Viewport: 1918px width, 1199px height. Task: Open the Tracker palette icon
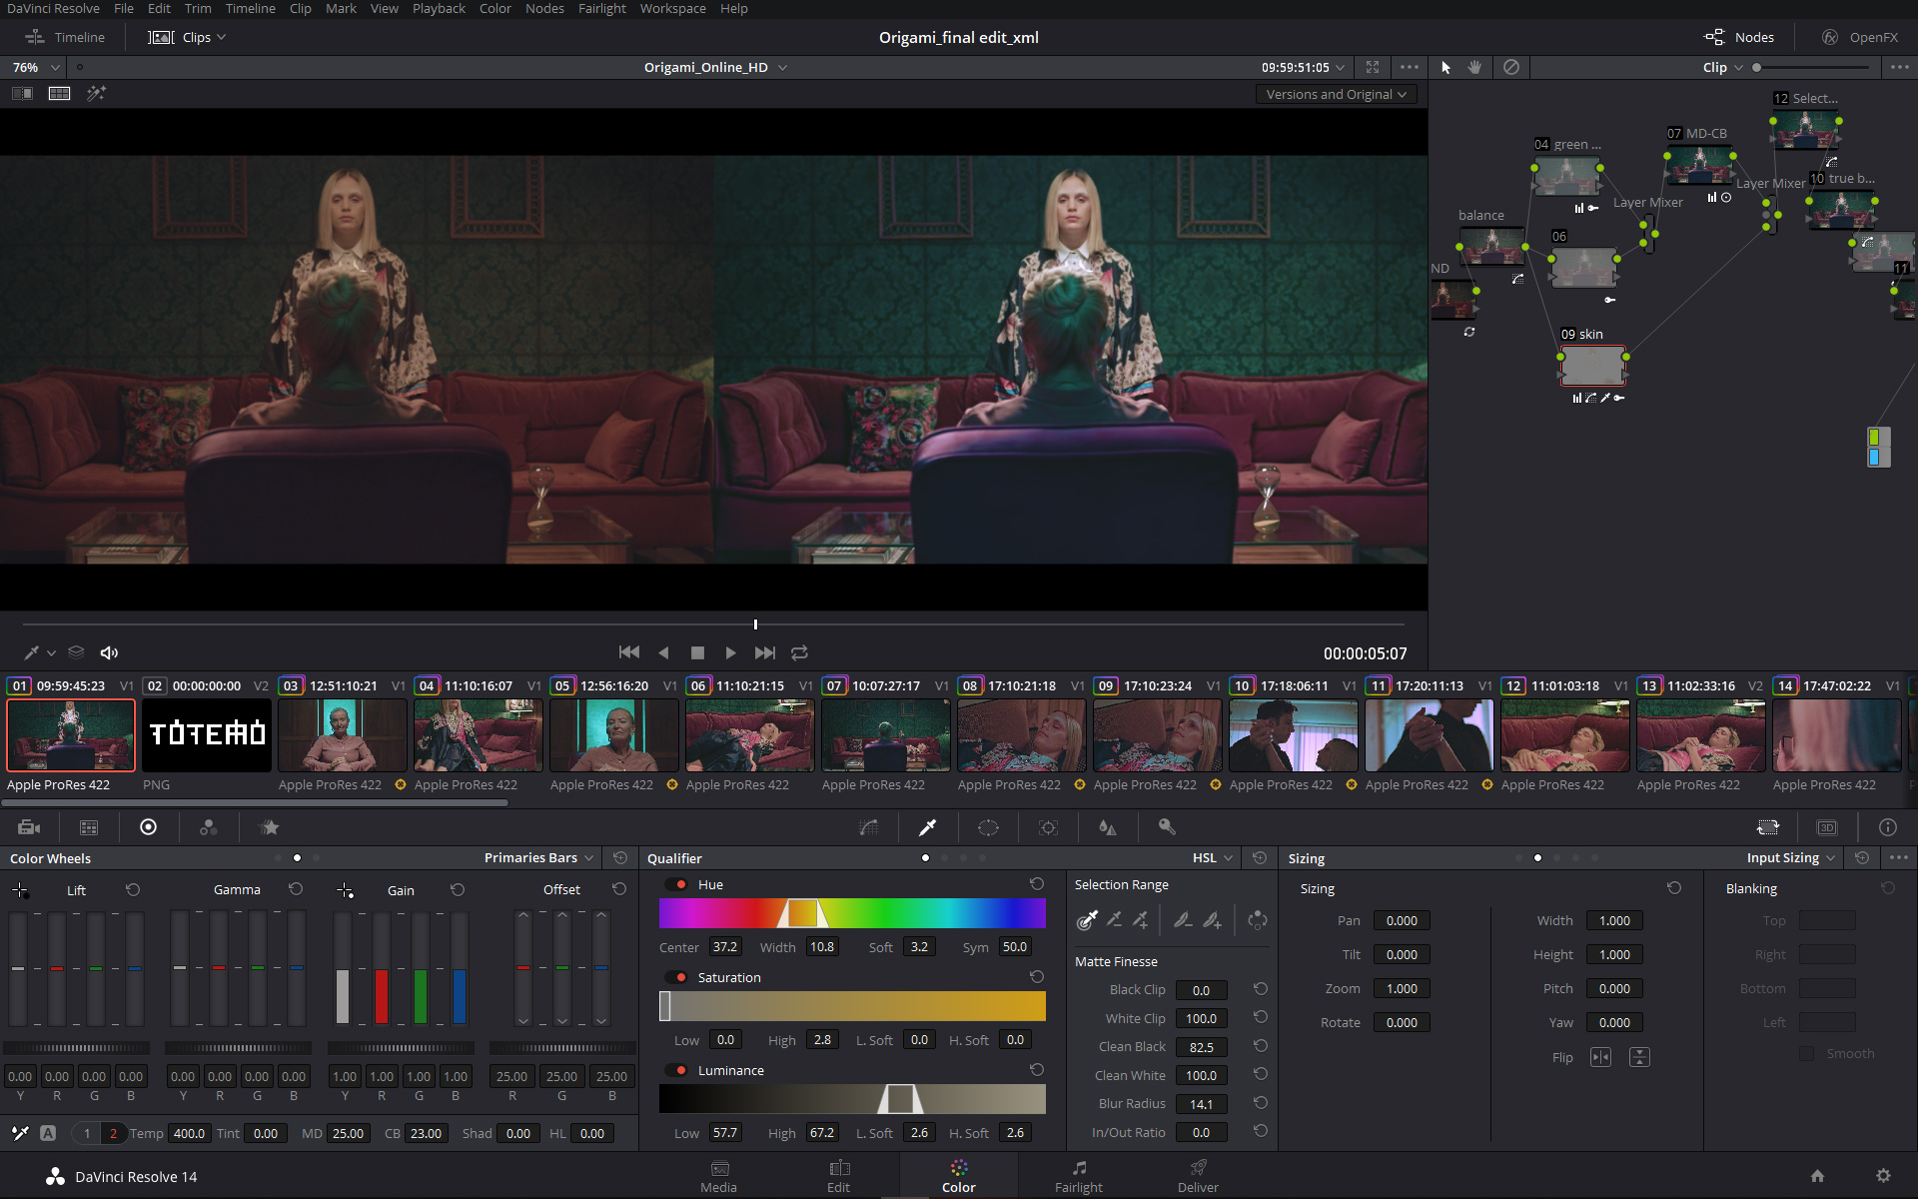coord(1048,827)
